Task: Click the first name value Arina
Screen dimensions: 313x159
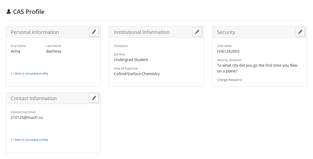Action: pos(15,51)
